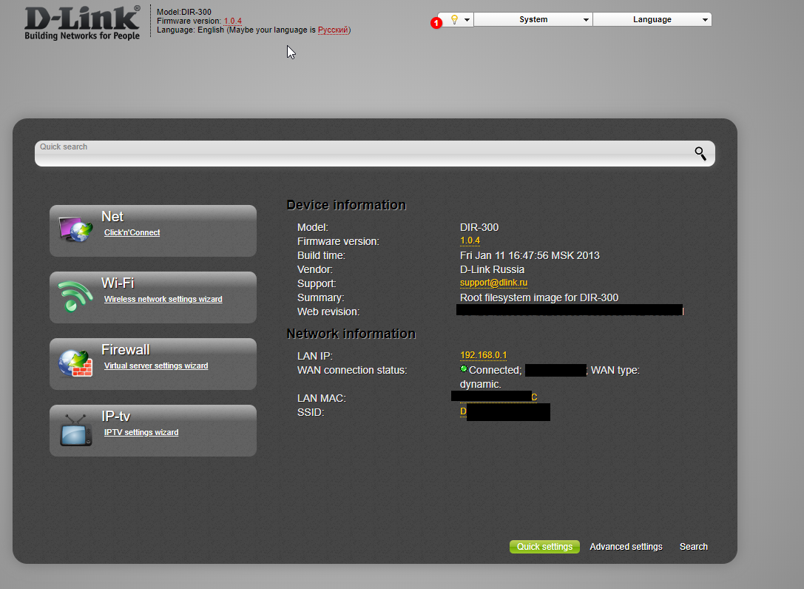Image resolution: width=804 pixels, height=589 pixels.
Task: Switch to the Search tab
Action: click(694, 546)
